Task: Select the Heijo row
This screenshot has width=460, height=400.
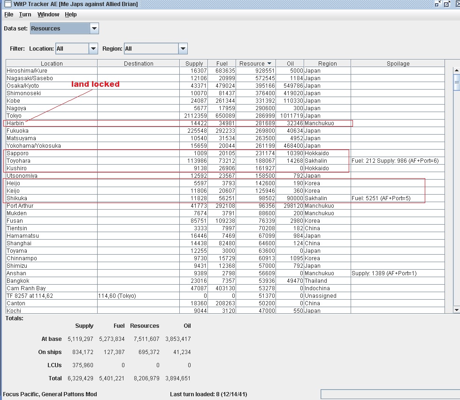Action: point(225,183)
